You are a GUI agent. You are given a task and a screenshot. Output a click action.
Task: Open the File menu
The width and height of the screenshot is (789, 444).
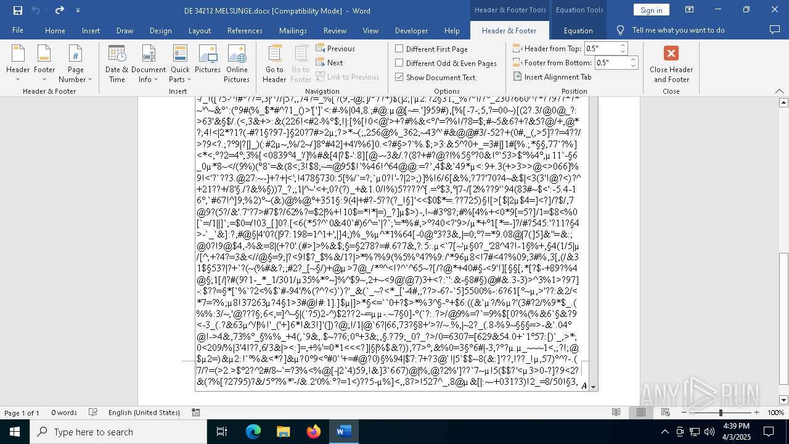click(18, 30)
